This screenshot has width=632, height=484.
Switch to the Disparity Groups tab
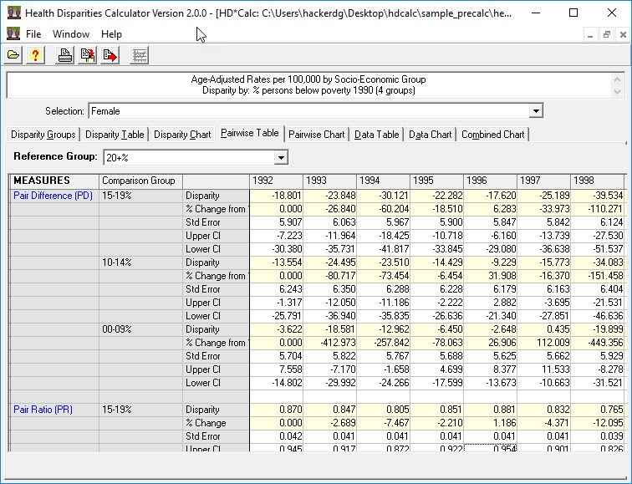click(x=43, y=135)
